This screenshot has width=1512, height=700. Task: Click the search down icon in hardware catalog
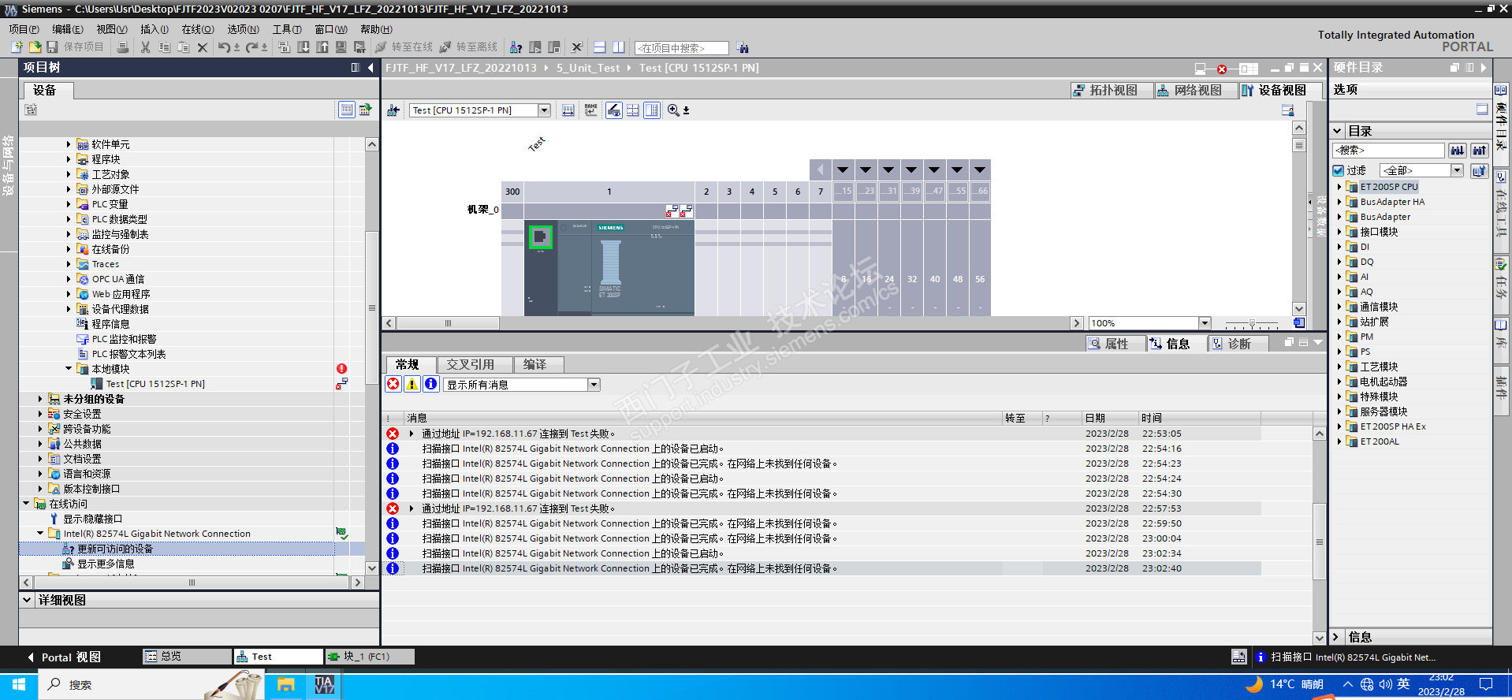point(1458,150)
